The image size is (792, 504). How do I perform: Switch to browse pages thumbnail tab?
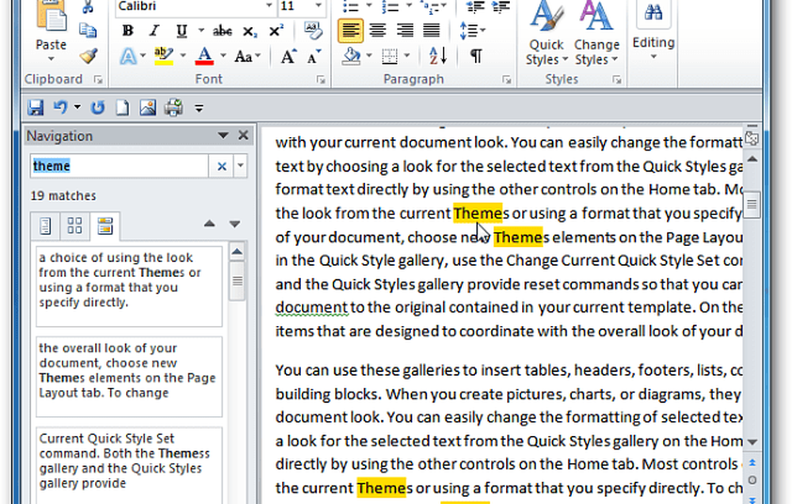pyautogui.click(x=74, y=226)
